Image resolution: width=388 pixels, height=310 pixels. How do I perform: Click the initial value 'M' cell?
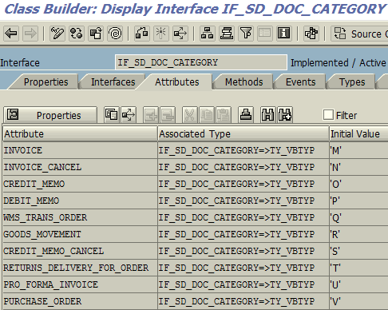coord(358,150)
